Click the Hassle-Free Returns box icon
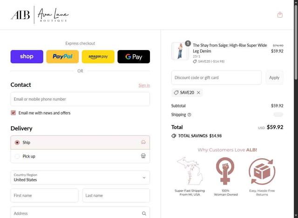 tap(262, 172)
